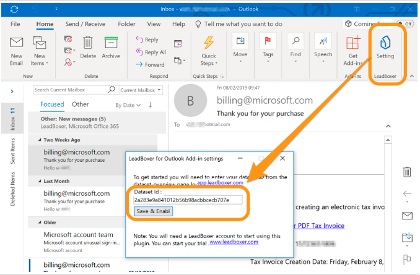Screen dimensions: 420x275
Task: Open the Move folder icon
Action: point(240,41)
